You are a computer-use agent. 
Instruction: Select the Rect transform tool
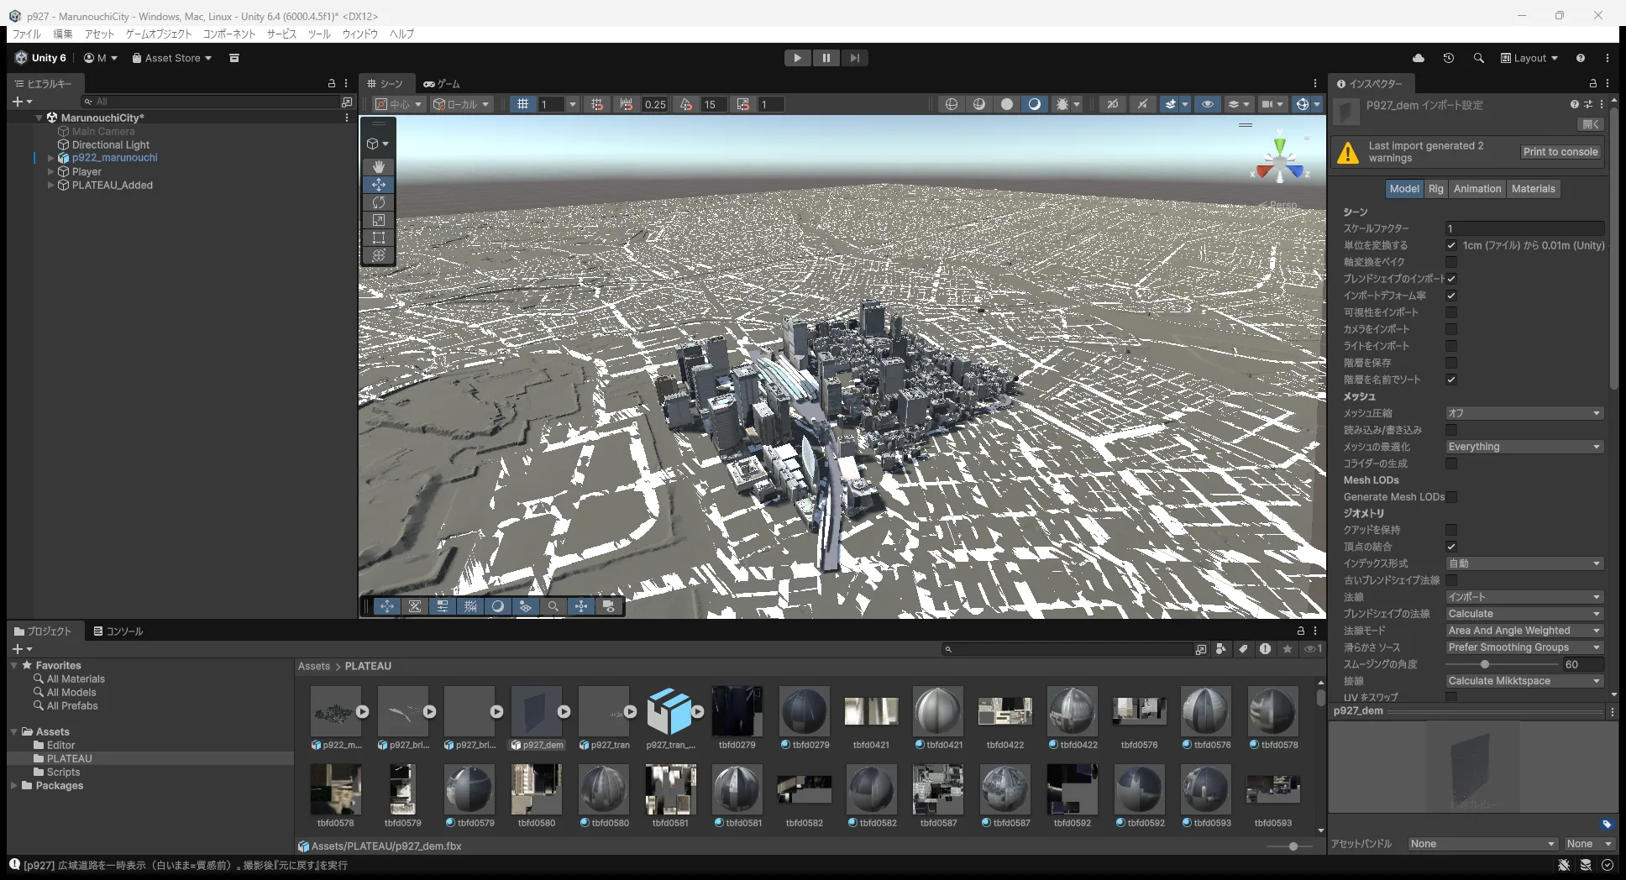click(379, 238)
